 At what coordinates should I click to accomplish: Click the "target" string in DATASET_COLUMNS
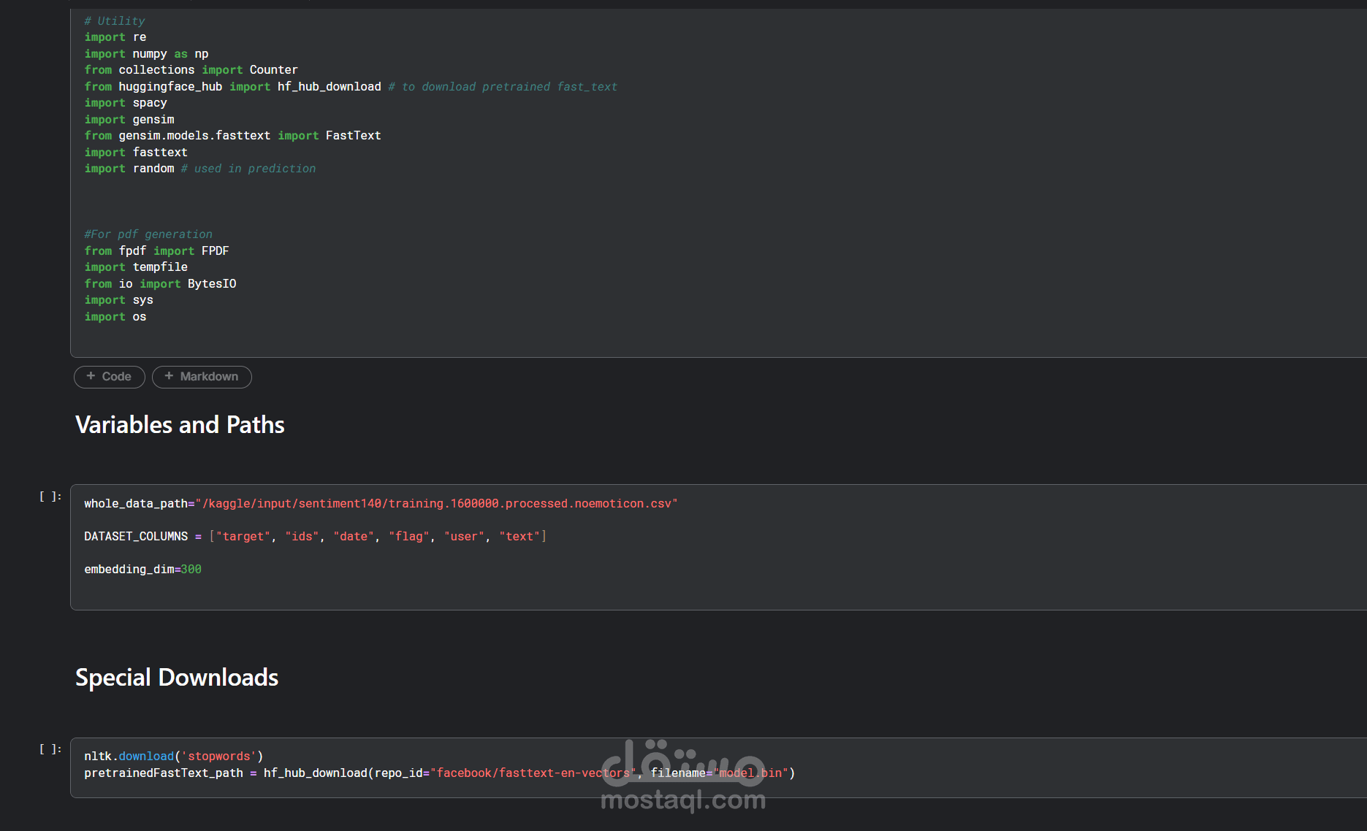pyautogui.click(x=243, y=537)
